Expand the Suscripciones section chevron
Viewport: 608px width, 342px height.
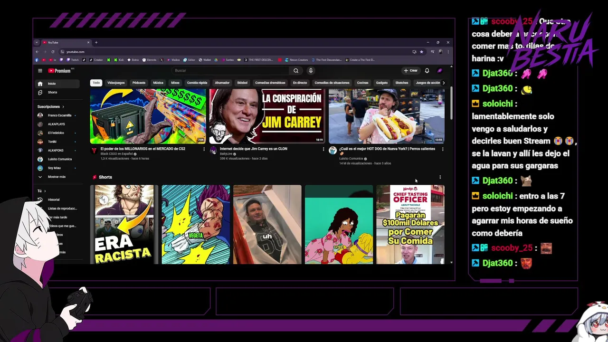[x=63, y=107]
